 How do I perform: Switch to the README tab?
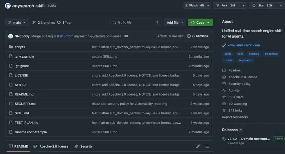[x=18, y=146]
